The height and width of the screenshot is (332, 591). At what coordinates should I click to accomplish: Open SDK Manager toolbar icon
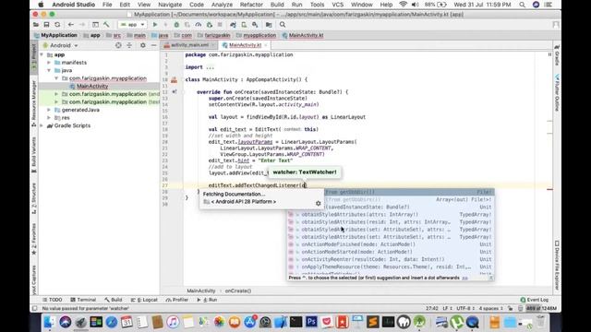pos(255,25)
